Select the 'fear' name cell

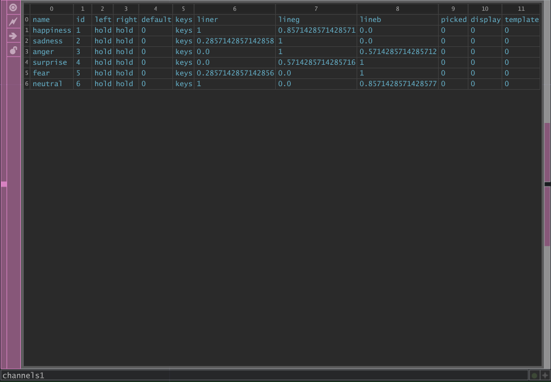(52, 74)
